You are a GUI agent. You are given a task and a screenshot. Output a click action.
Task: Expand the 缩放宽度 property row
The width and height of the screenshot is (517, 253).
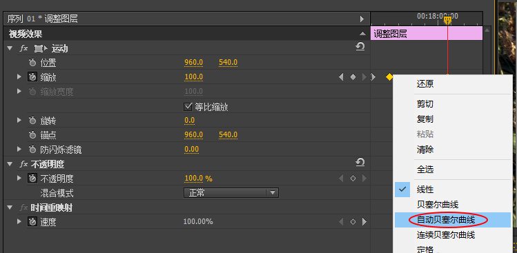click(19, 91)
